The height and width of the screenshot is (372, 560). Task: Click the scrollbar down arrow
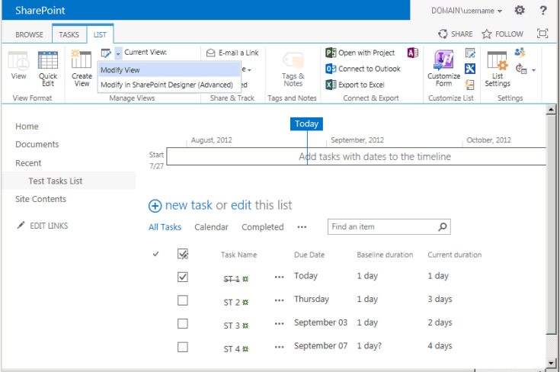coord(551,363)
